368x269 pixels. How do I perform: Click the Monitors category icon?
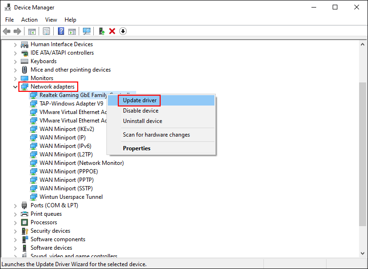click(25, 78)
